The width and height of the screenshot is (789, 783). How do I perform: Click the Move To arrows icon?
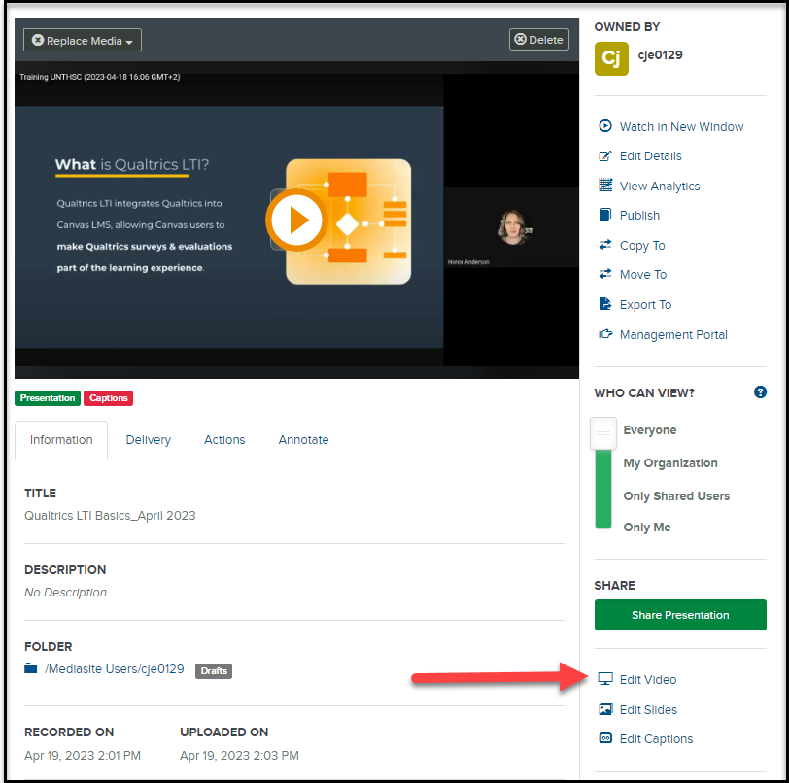click(x=605, y=274)
